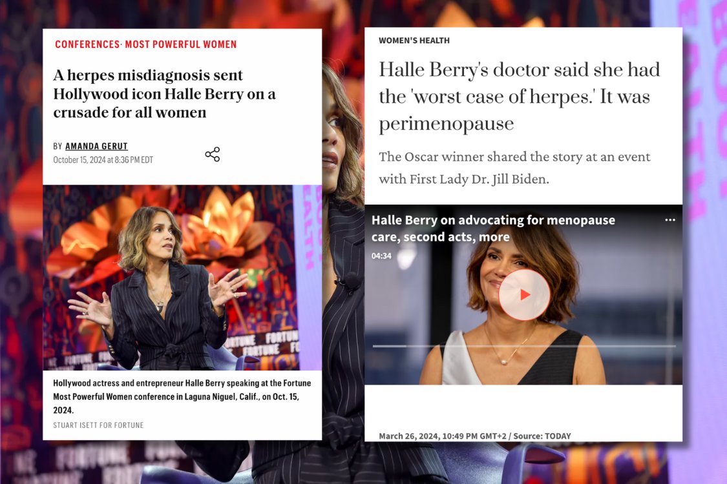Click the Women's Health section label
The height and width of the screenshot is (484, 727).
414,40
